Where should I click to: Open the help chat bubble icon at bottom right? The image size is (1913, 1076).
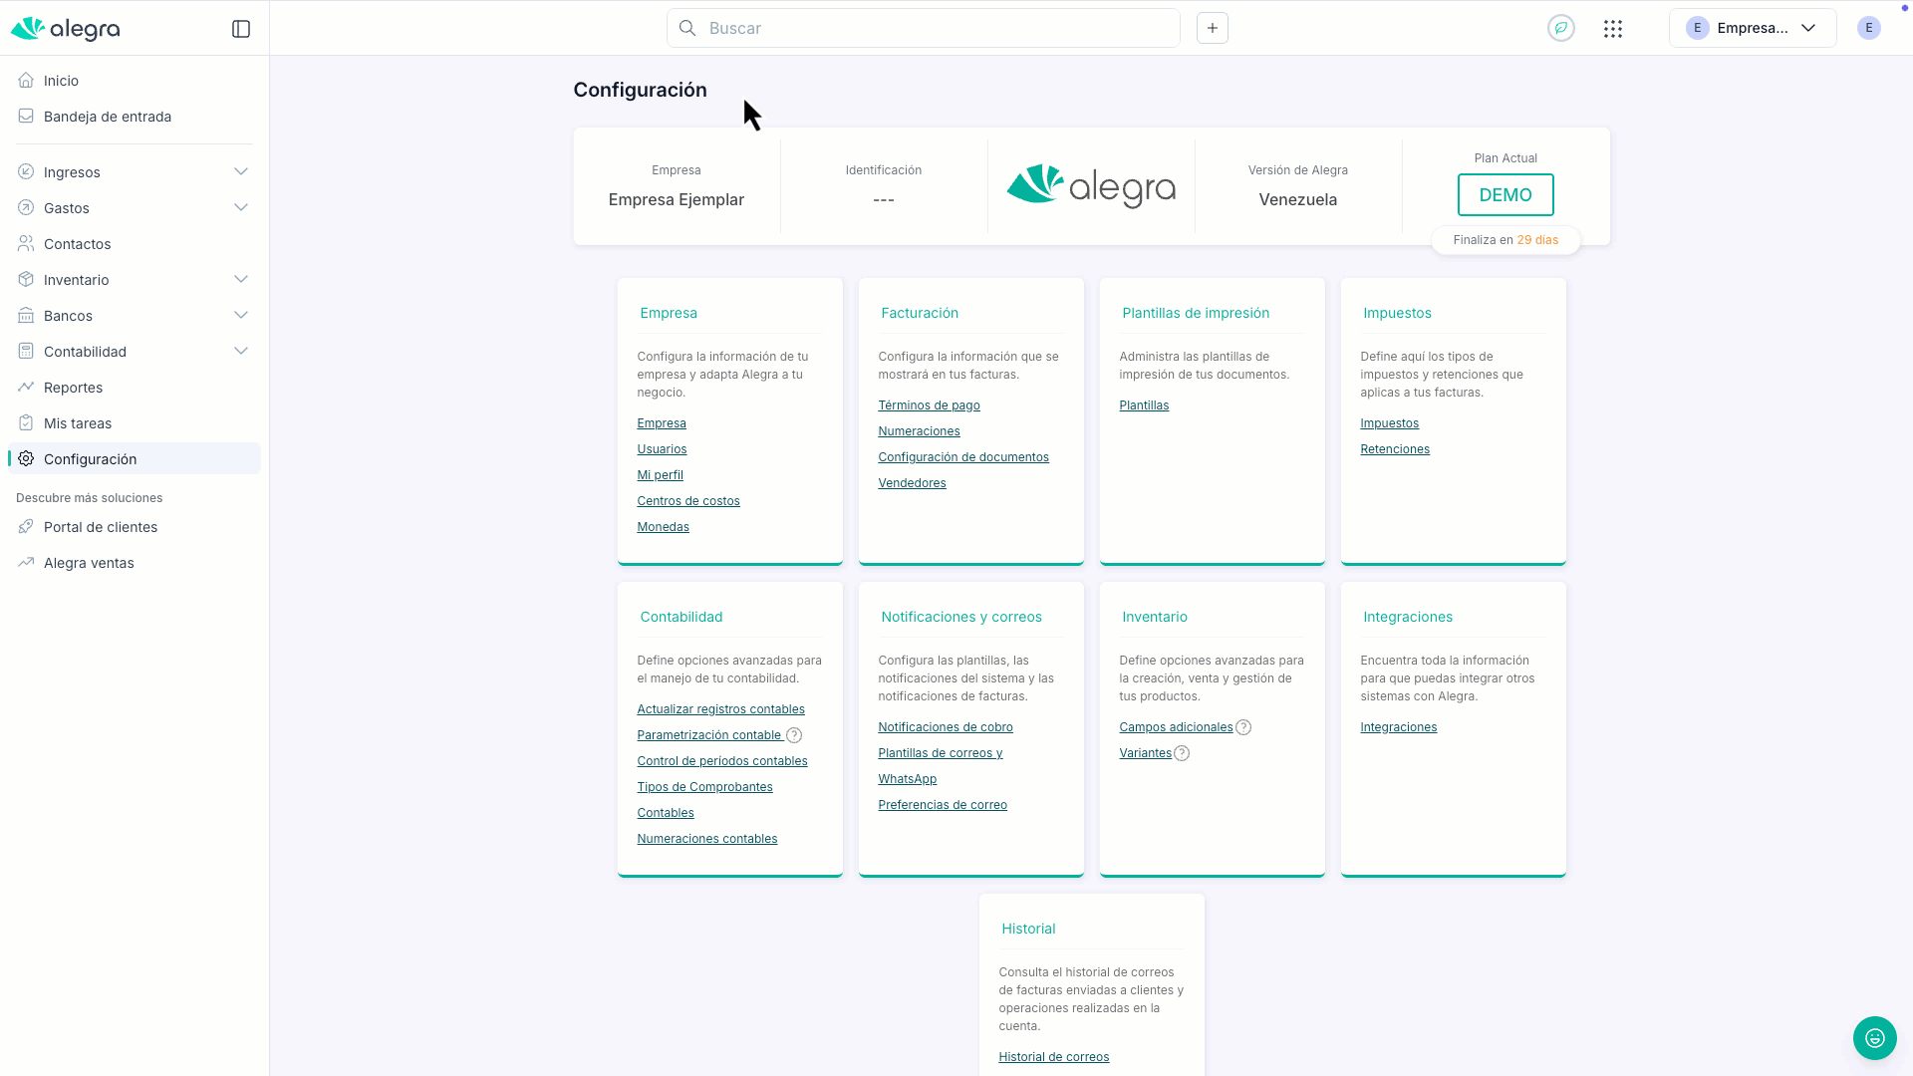click(1875, 1038)
